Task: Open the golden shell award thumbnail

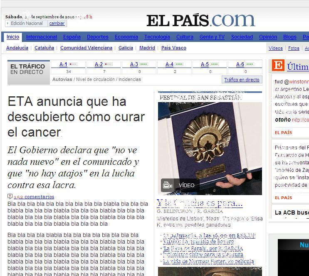Action: pyautogui.click(x=210, y=143)
